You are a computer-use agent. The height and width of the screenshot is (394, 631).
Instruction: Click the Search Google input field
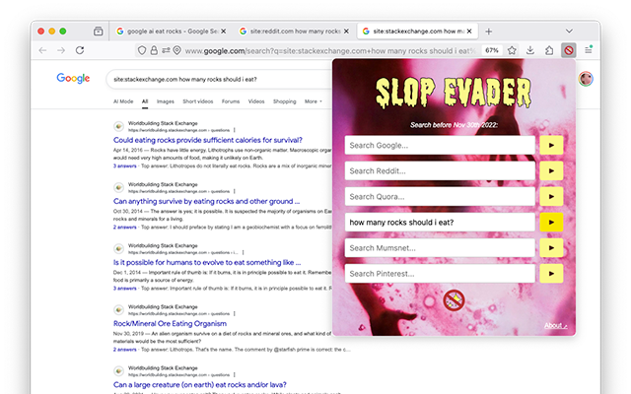click(440, 145)
